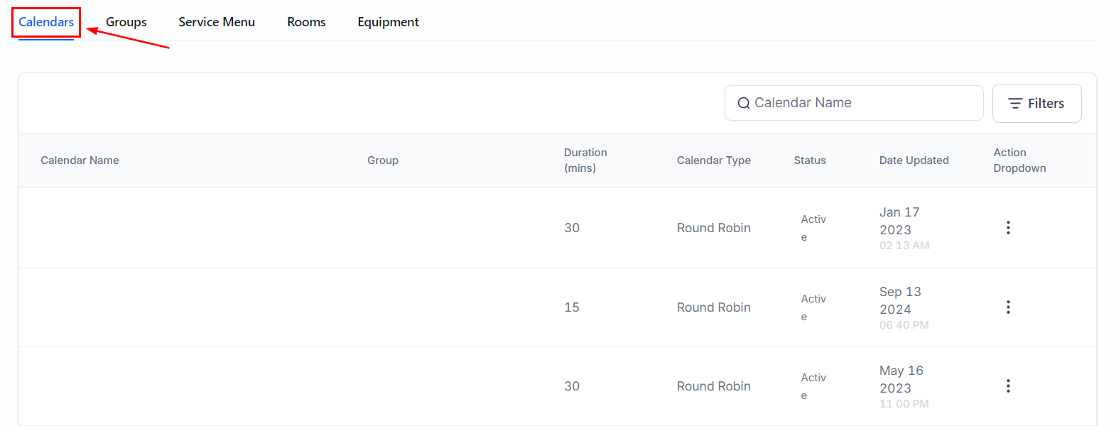
Task: Select the Equipment tab
Action: click(x=388, y=22)
